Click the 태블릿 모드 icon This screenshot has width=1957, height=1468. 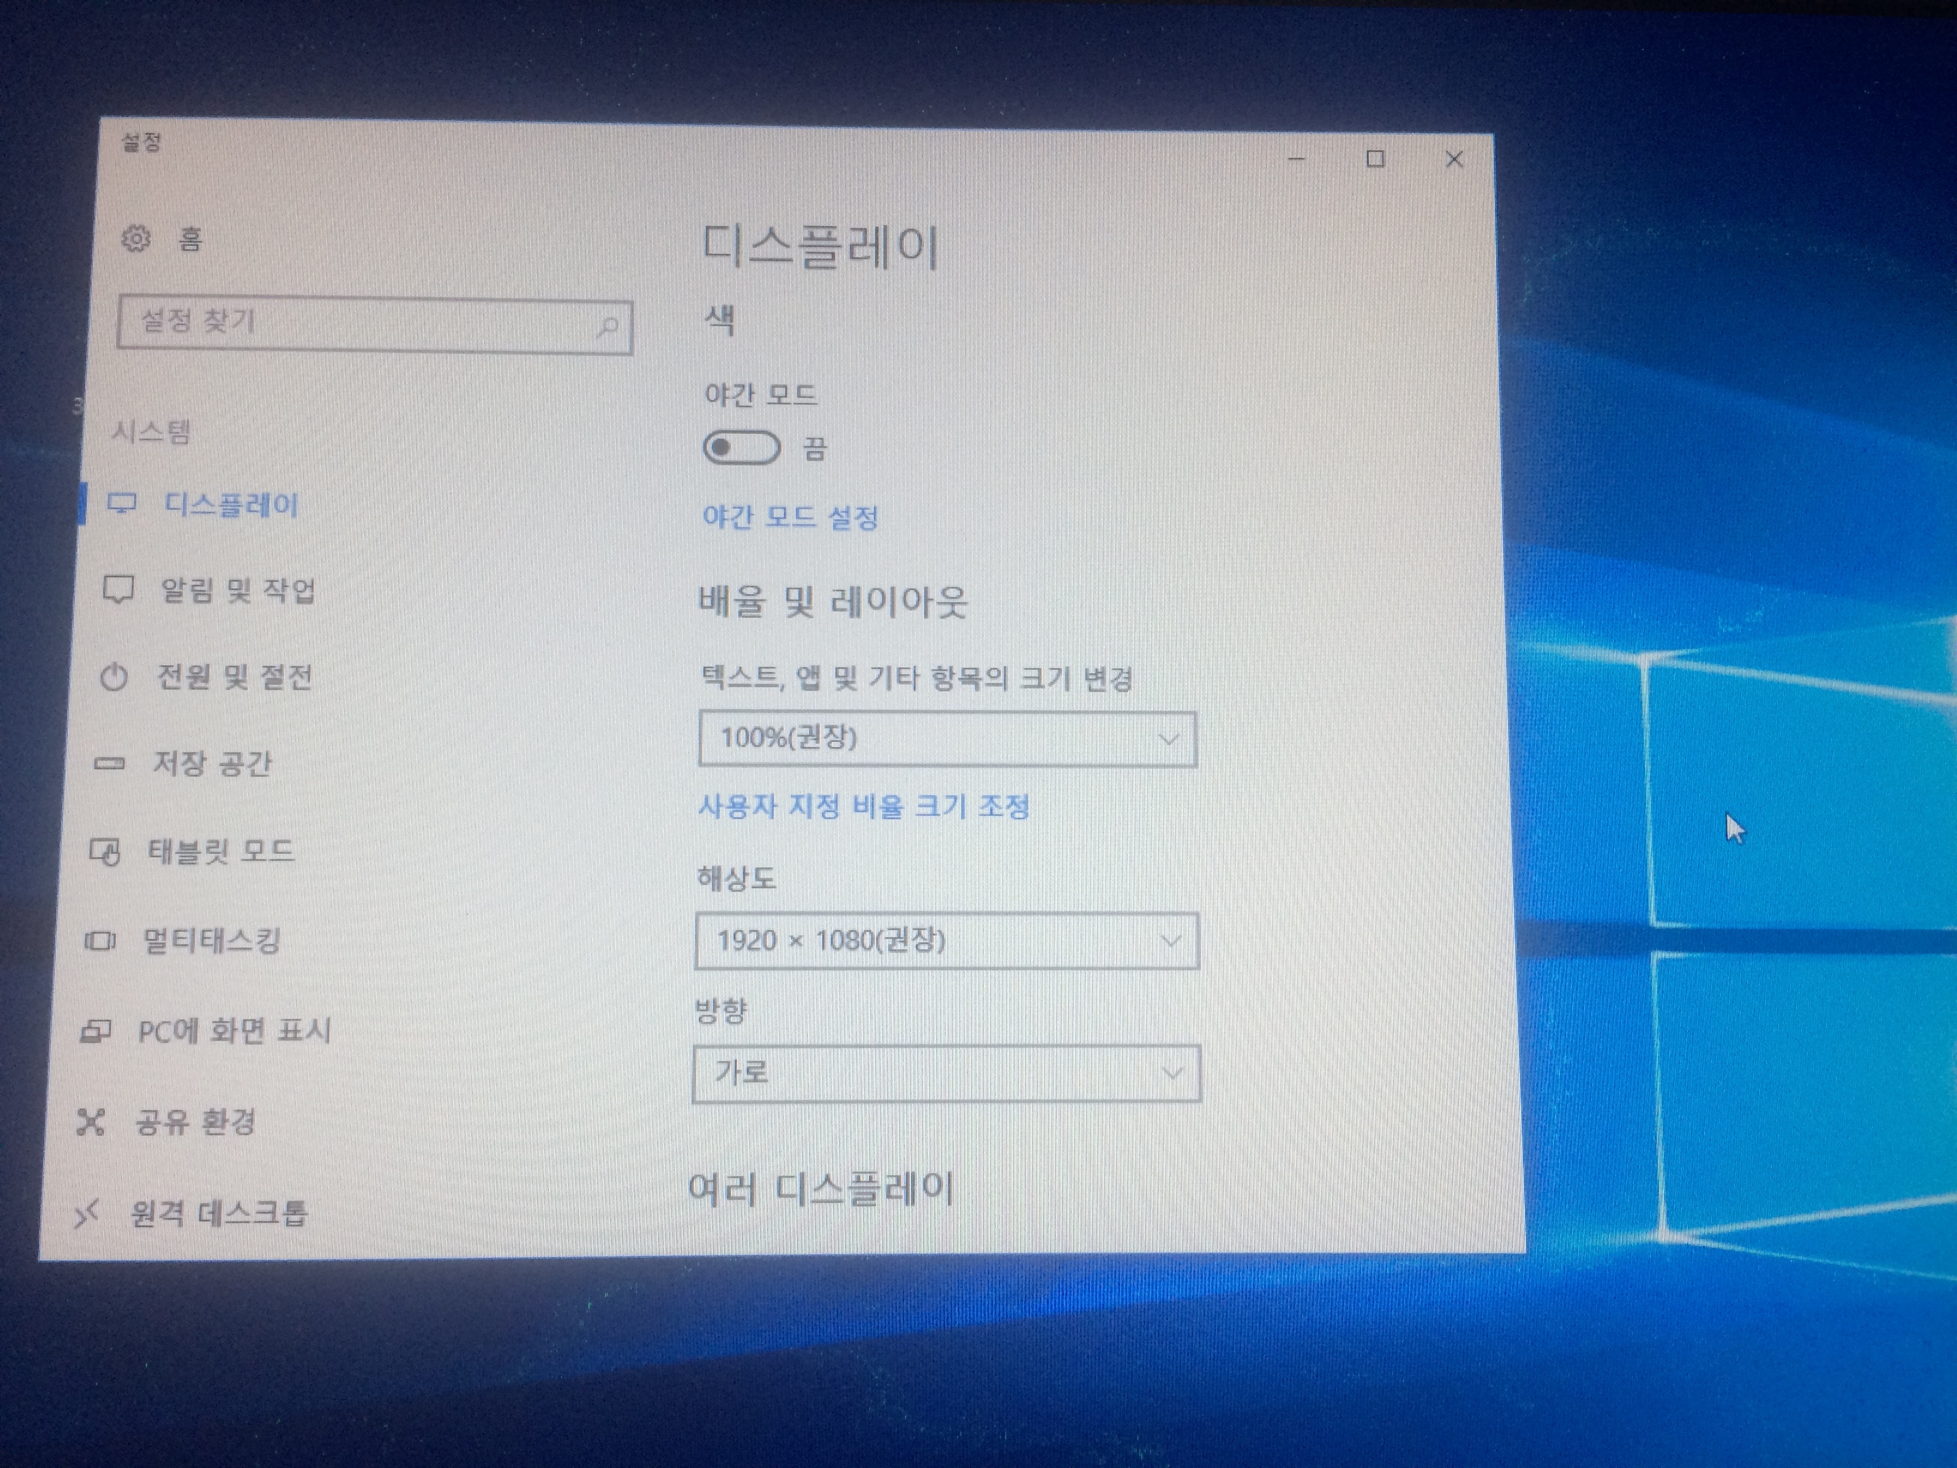click(x=104, y=852)
